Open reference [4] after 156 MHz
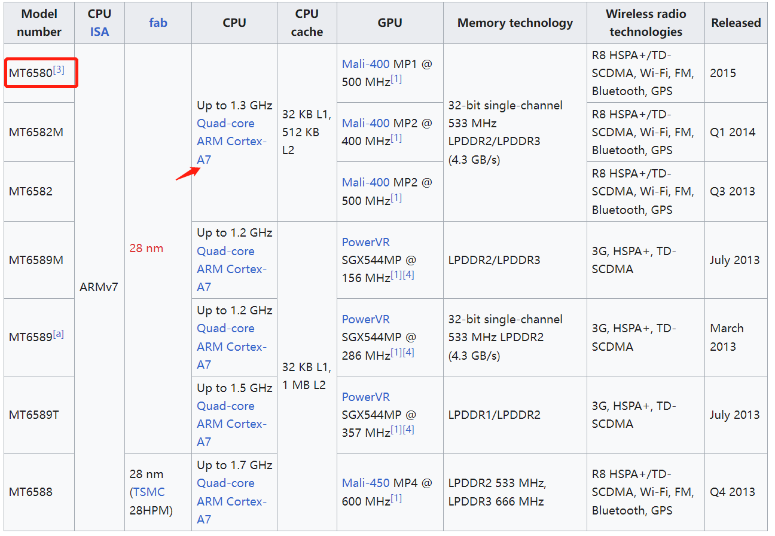 408,275
